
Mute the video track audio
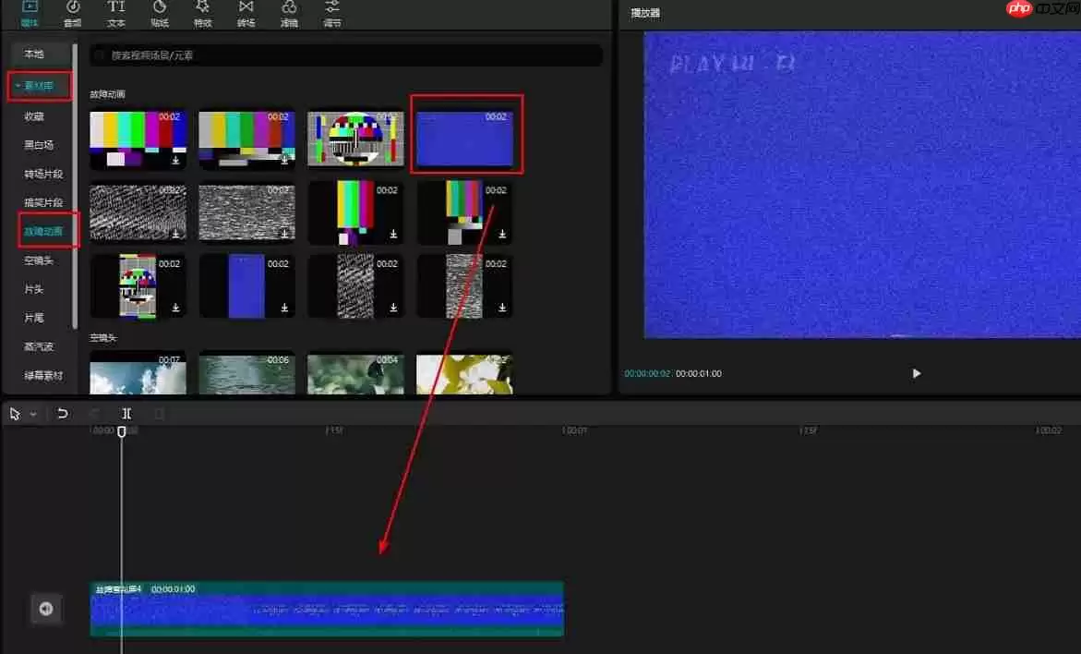pos(45,608)
